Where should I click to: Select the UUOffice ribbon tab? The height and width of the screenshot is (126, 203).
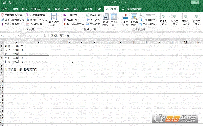pos(111,9)
